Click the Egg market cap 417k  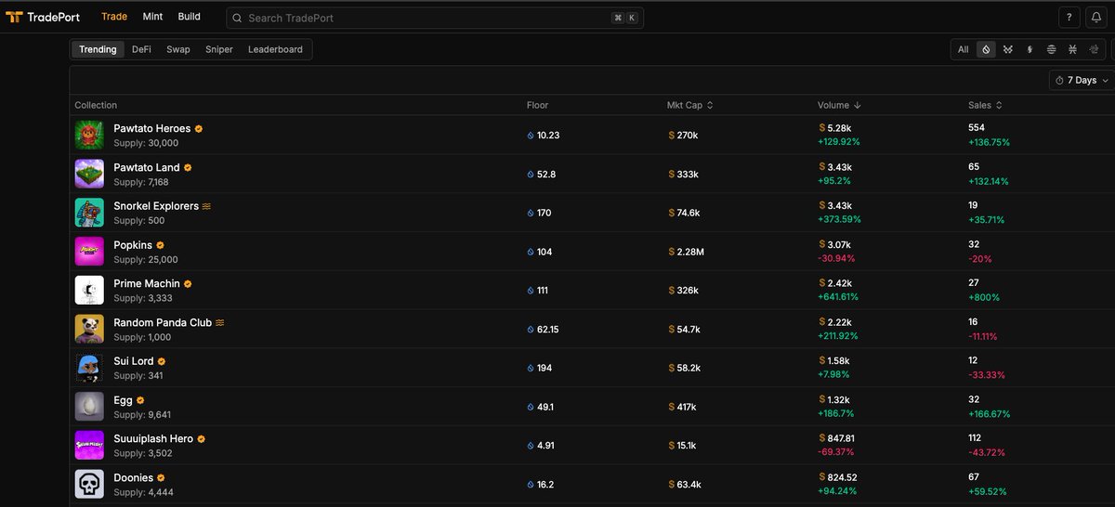pos(687,407)
